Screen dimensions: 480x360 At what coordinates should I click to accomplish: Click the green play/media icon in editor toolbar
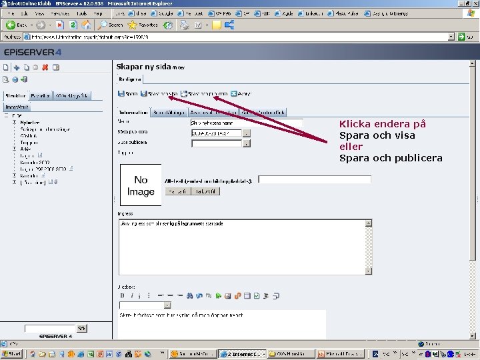point(218,296)
